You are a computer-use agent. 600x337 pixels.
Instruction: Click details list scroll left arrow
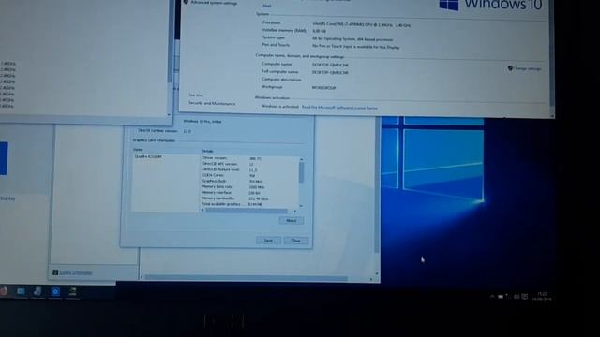coord(202,211)
